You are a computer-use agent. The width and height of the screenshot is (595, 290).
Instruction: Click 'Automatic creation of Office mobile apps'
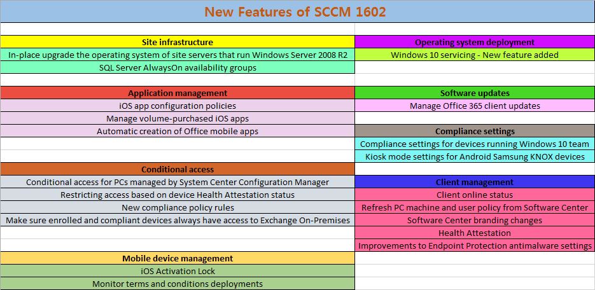point(178,131)
